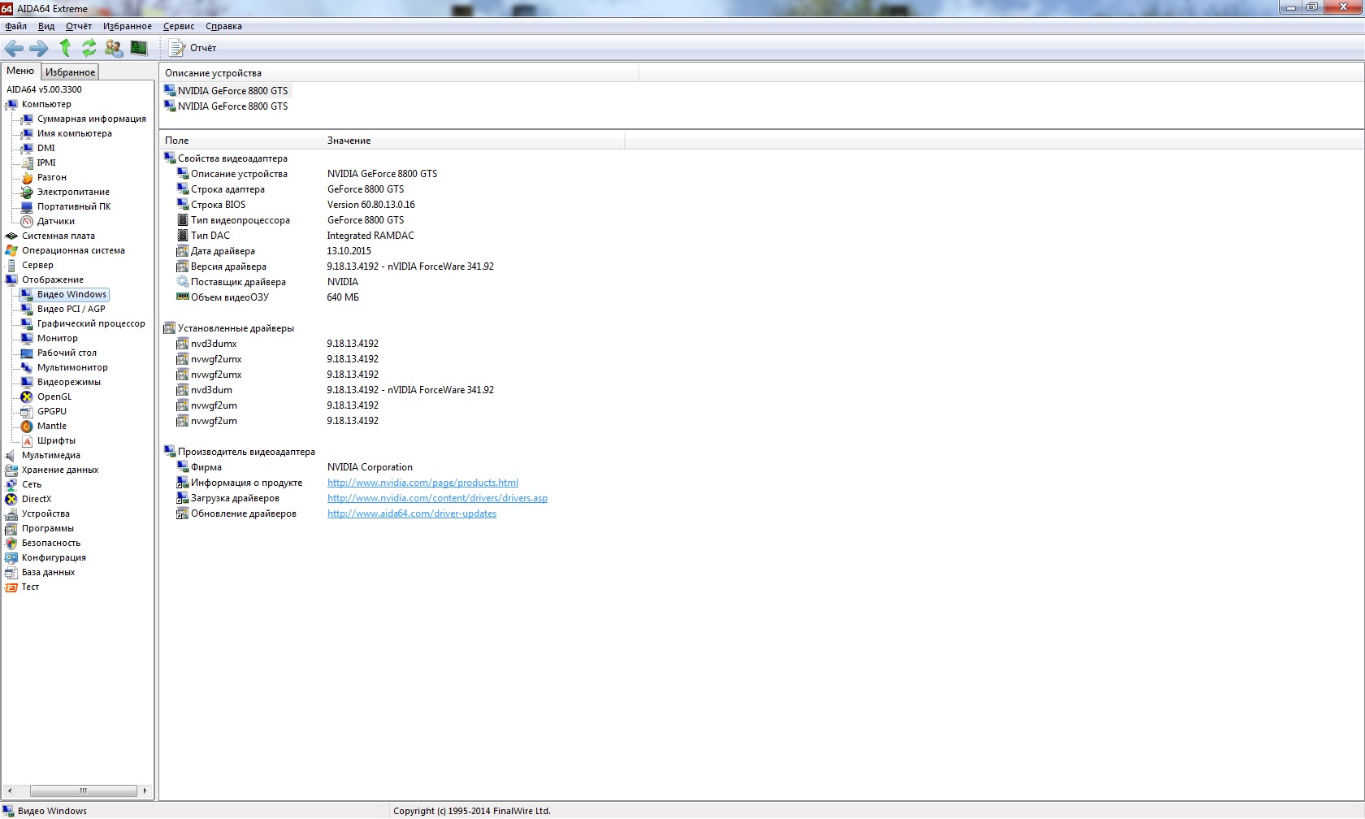Click the Refresh toolbar icon
Viewport: 1365px width, 819px height.
click(89, 48)
